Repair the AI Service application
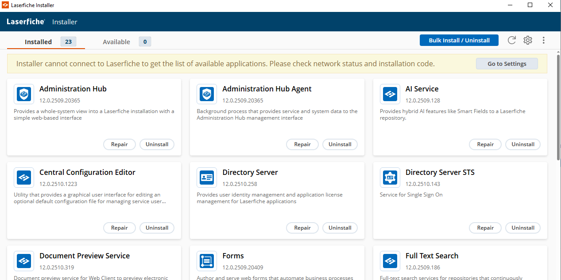Image resolution: width=561 pixels, height=280 pixels. (485, 144)
